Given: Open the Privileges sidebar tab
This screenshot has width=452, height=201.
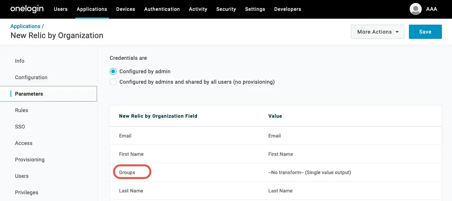Looking at the screenshot, I should pos(27,192).
